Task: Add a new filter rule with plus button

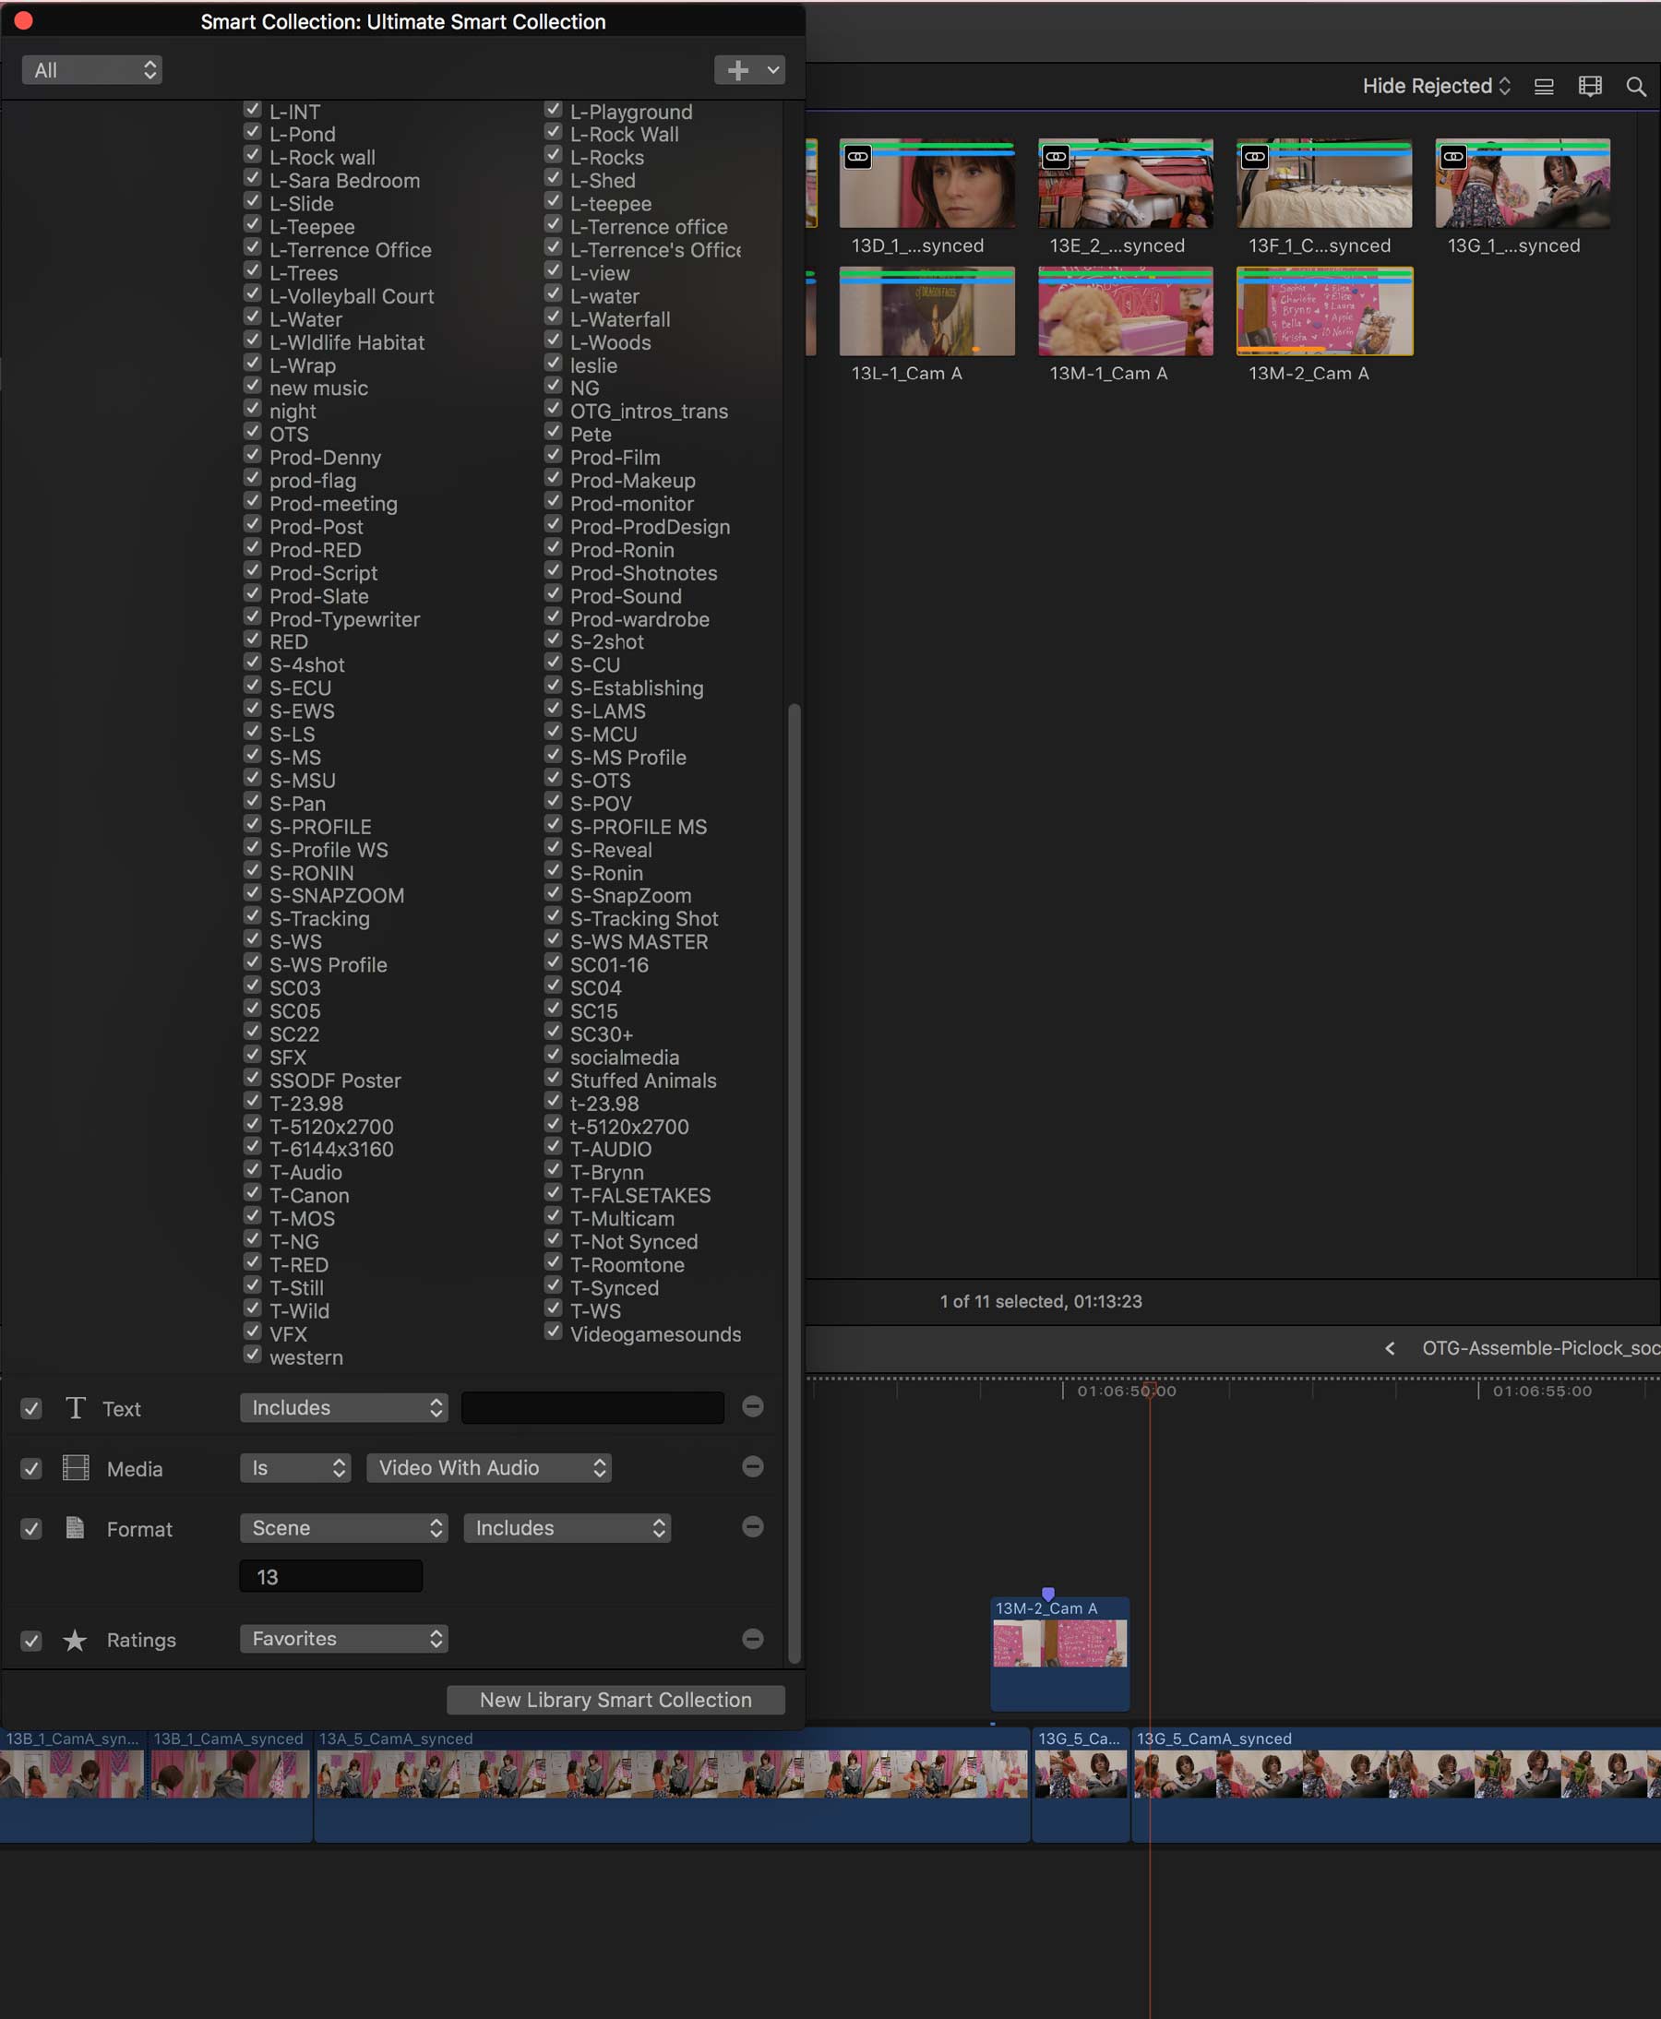Action: point(749,70)
